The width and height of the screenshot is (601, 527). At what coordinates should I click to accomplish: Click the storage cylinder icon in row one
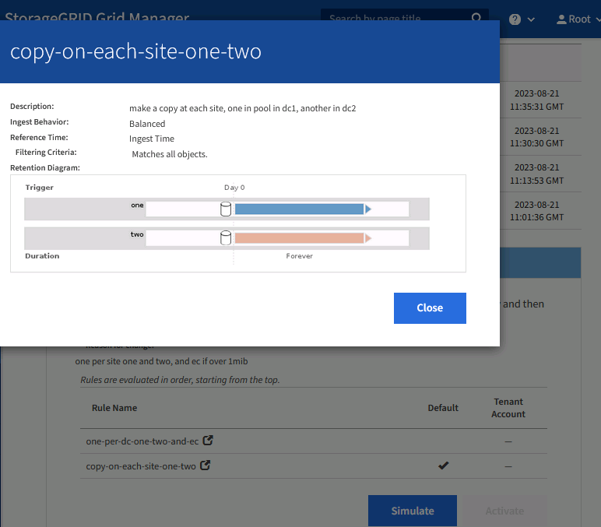(x=226, y=209)
